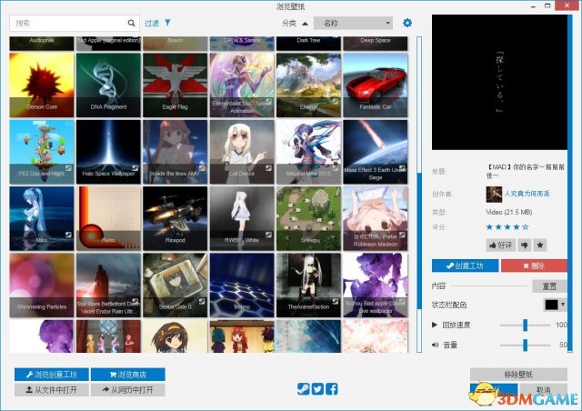Click 从文件中打开 button
The height and width of the screenshot is (411, 582).
[x=51, y=390]
